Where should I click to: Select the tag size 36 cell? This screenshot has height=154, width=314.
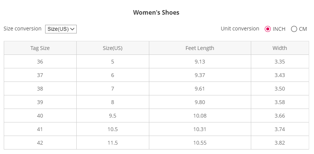(x=40, y=62)
